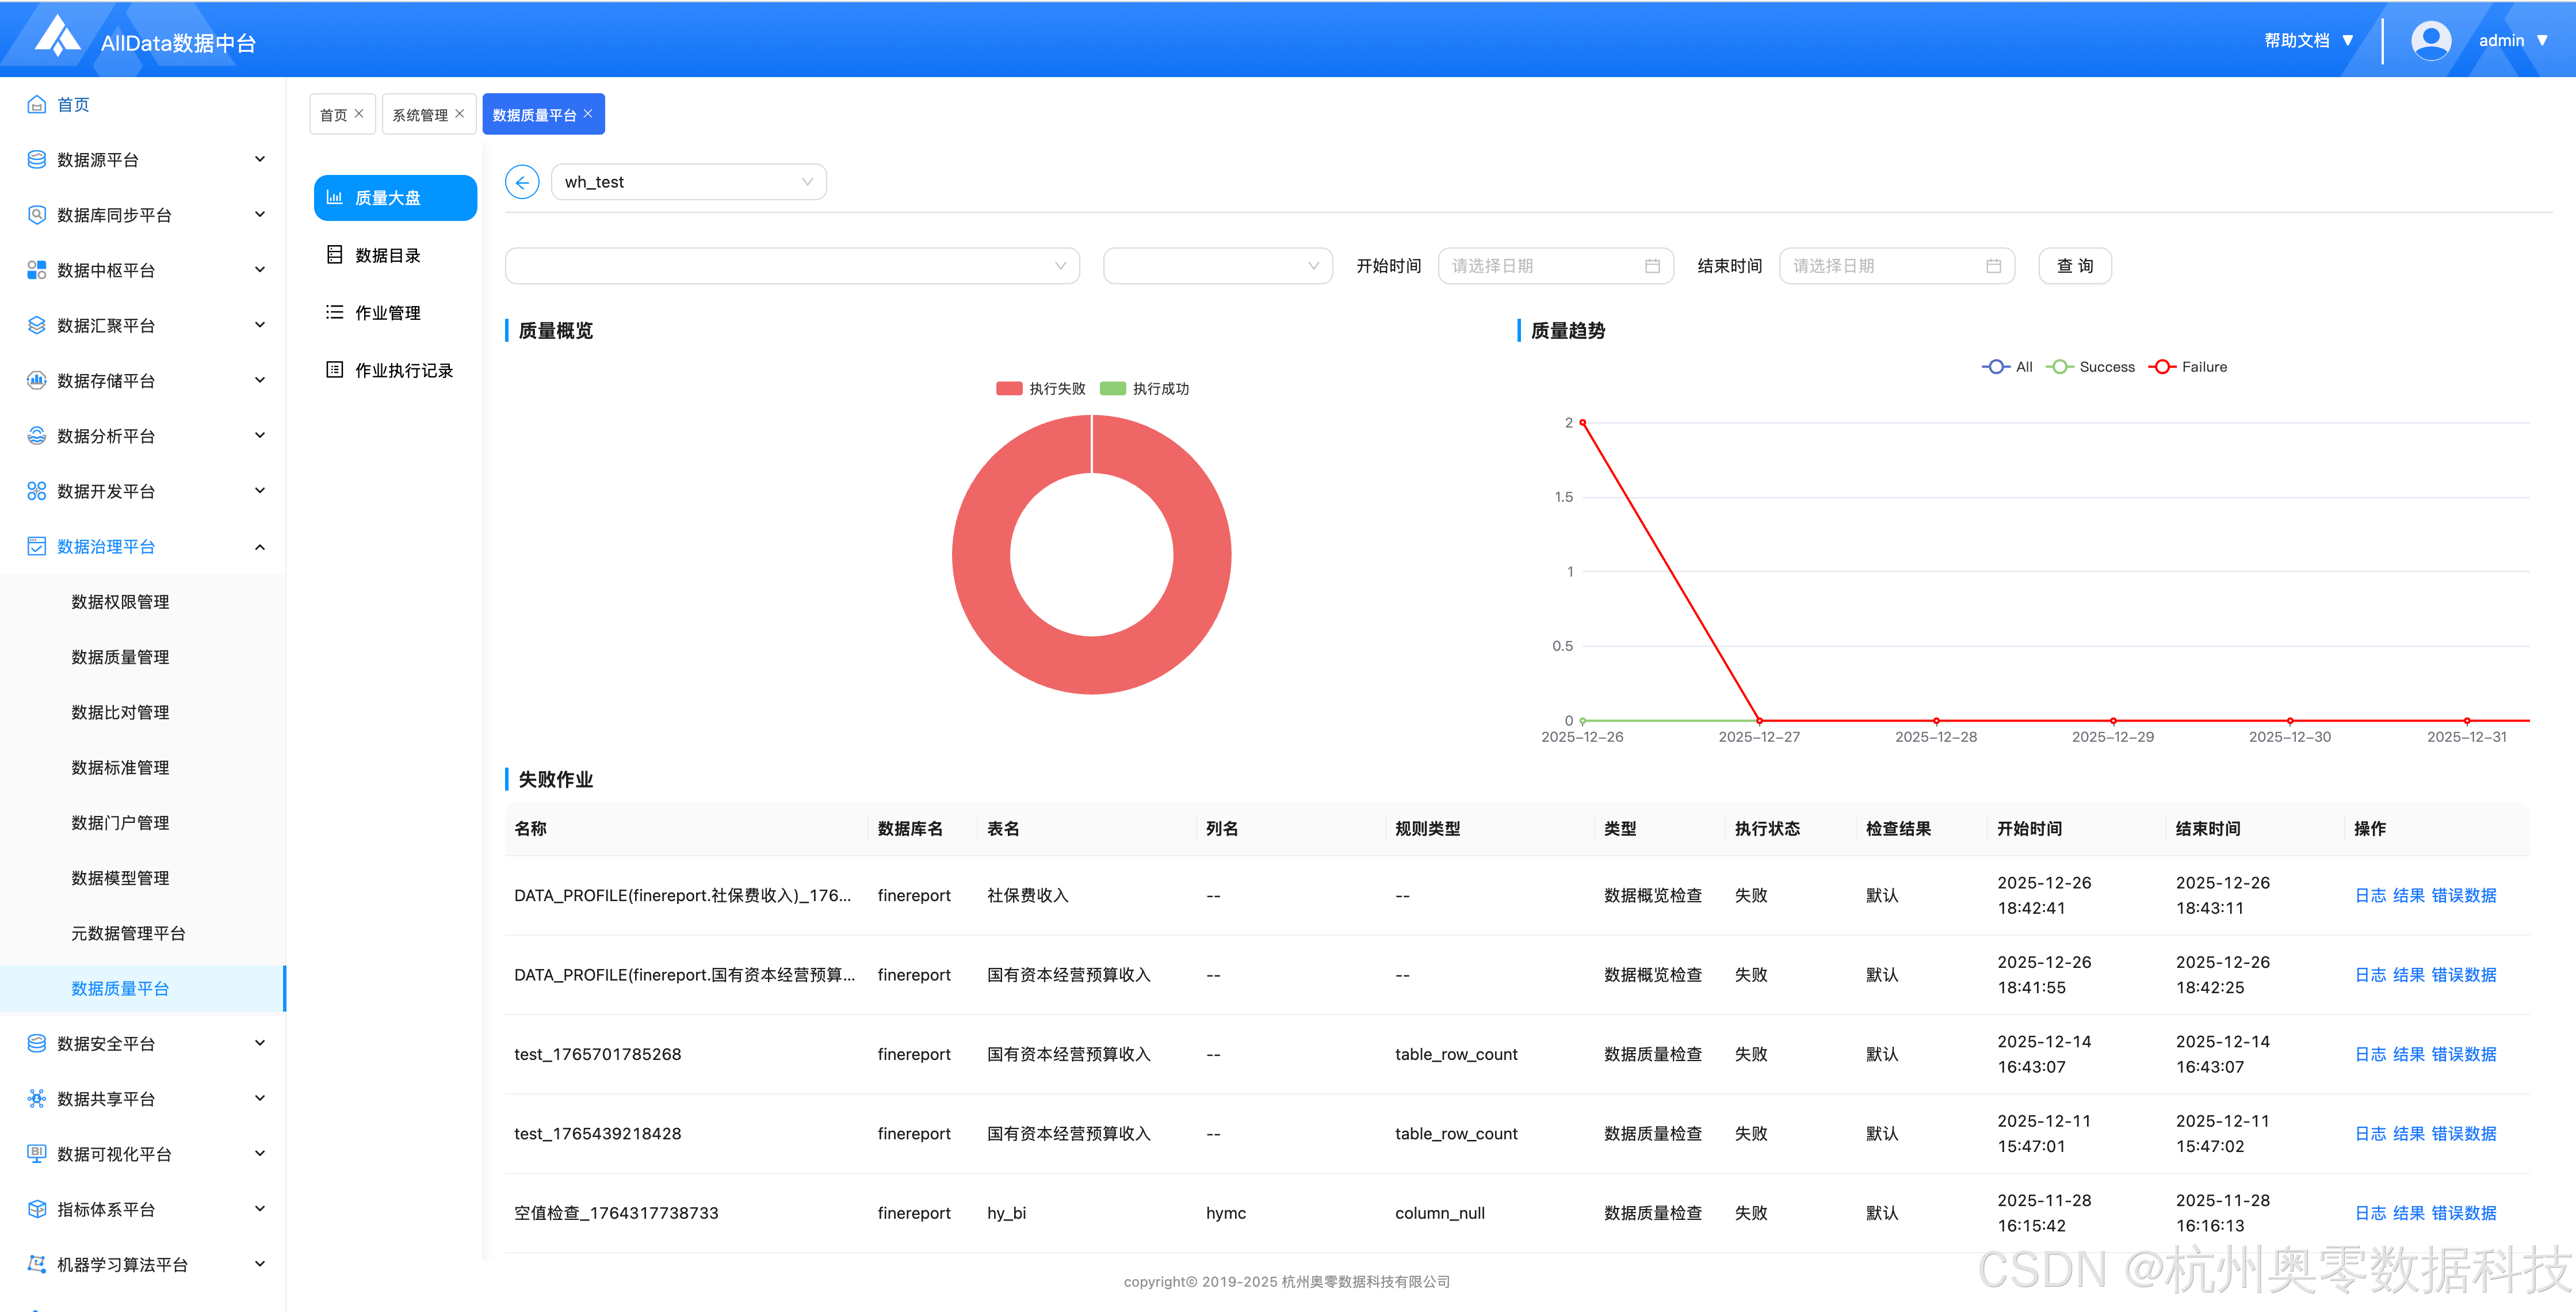Click the 数据安全平台 sidebar icon
The image size is (2576, 1312).
click(37, 1043)
